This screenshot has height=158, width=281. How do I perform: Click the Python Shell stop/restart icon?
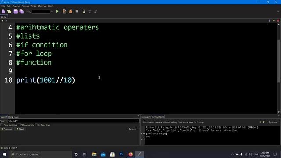pos(260,122)
